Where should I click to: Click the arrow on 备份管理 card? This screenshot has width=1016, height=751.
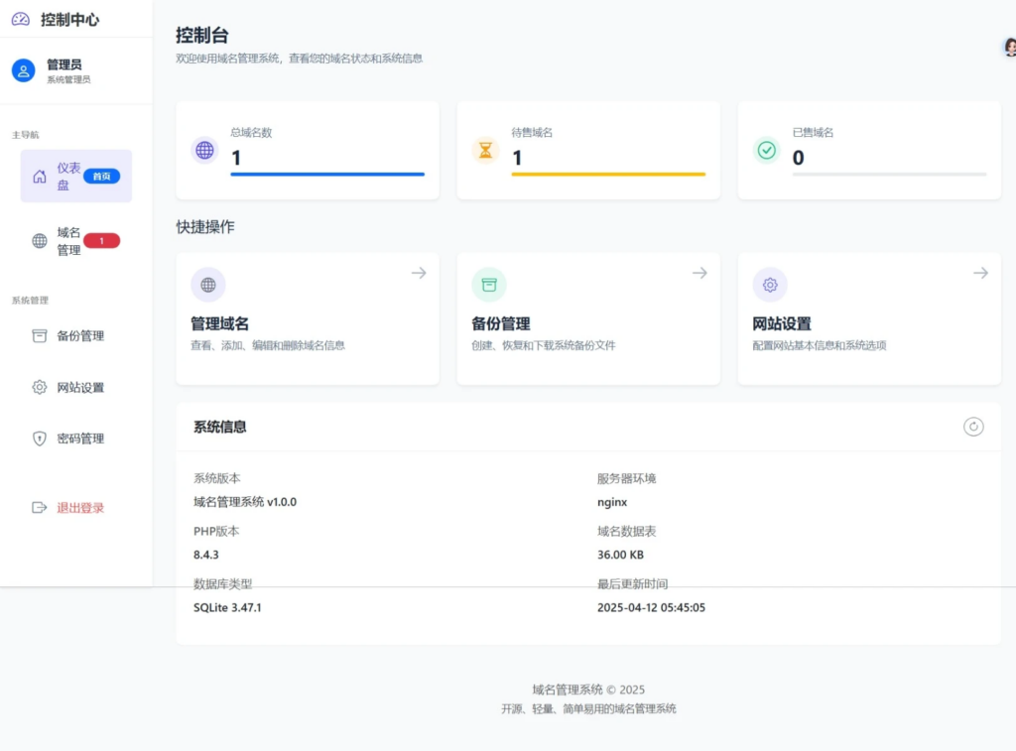click(699, 273)
